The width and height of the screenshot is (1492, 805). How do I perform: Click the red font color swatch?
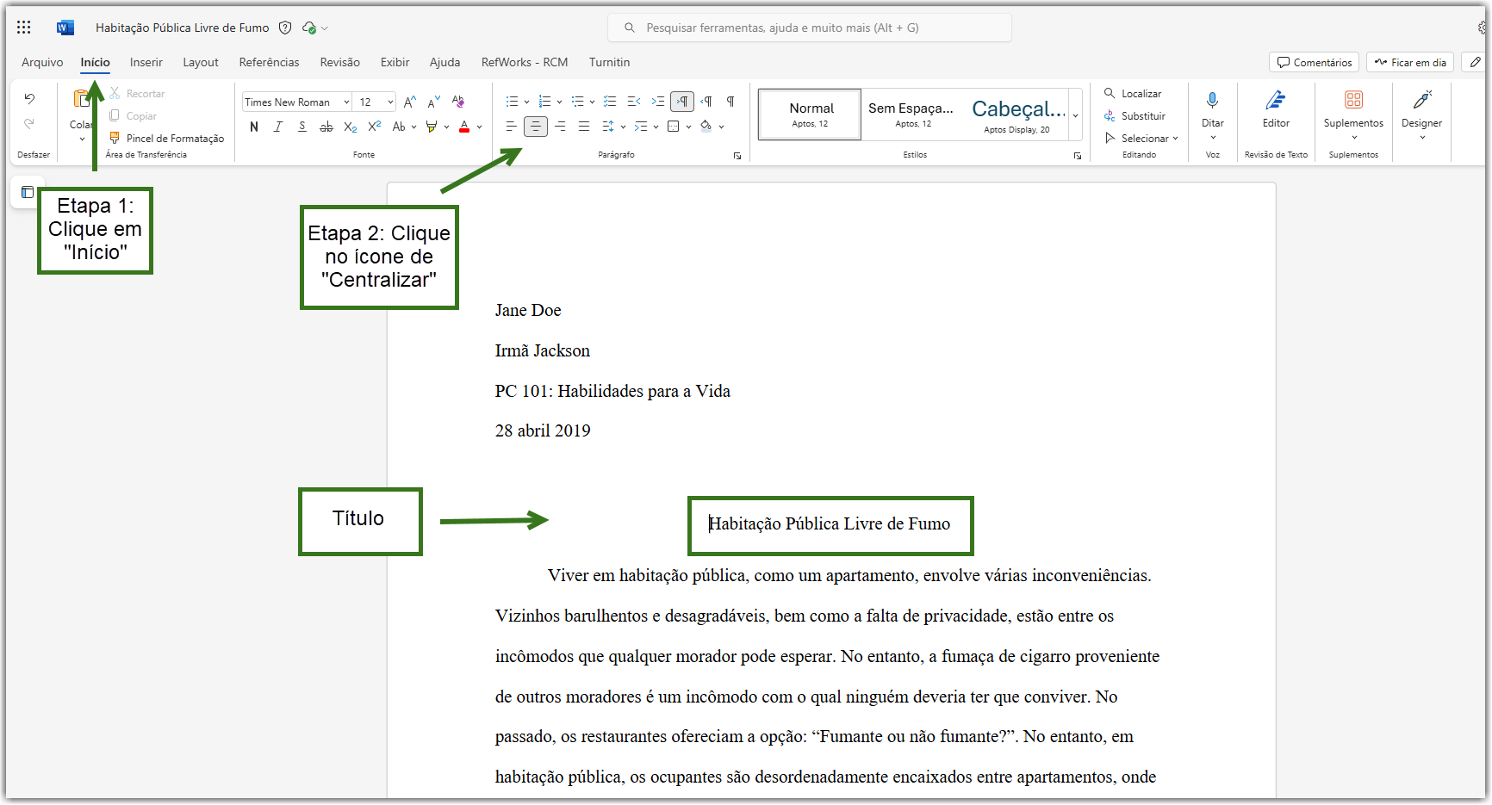coord(464,127)
